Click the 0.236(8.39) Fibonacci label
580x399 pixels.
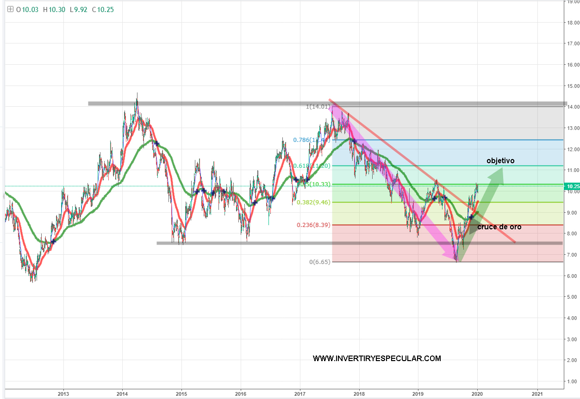point(313,225)
